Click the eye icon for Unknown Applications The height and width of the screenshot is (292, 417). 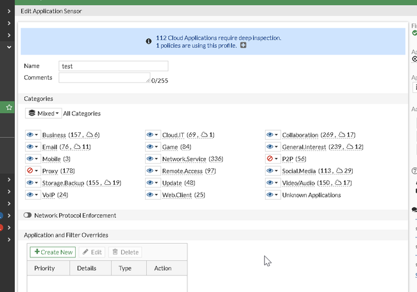271,195
